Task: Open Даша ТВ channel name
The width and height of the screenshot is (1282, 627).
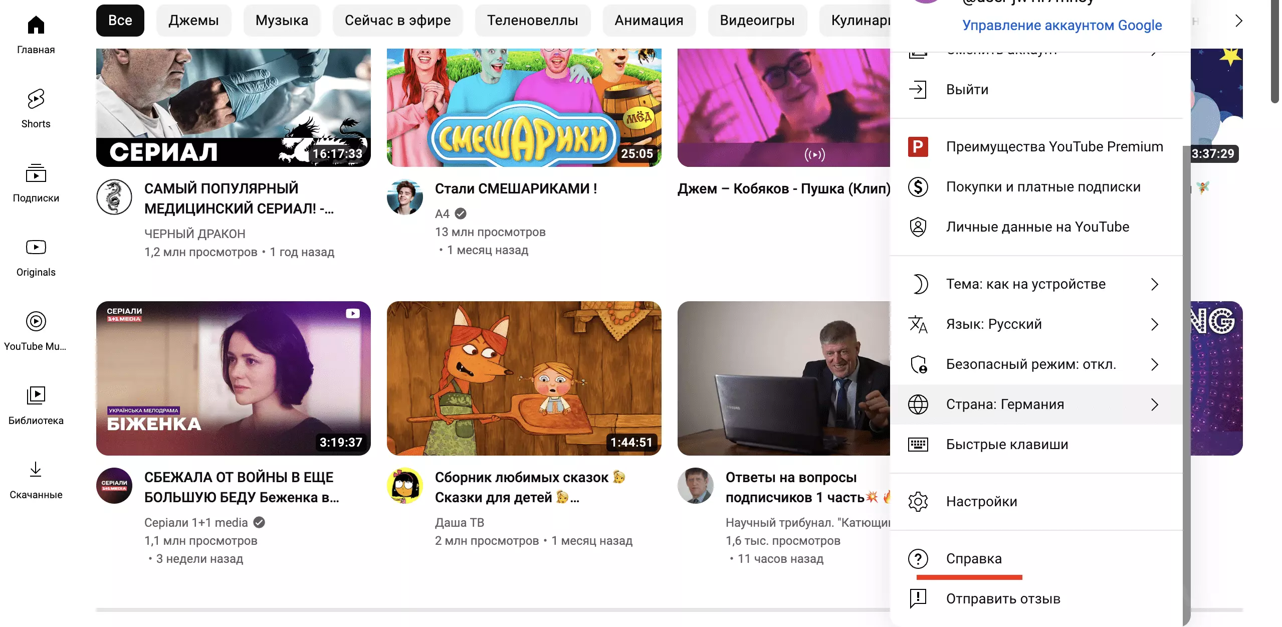Action: point(460,523)
